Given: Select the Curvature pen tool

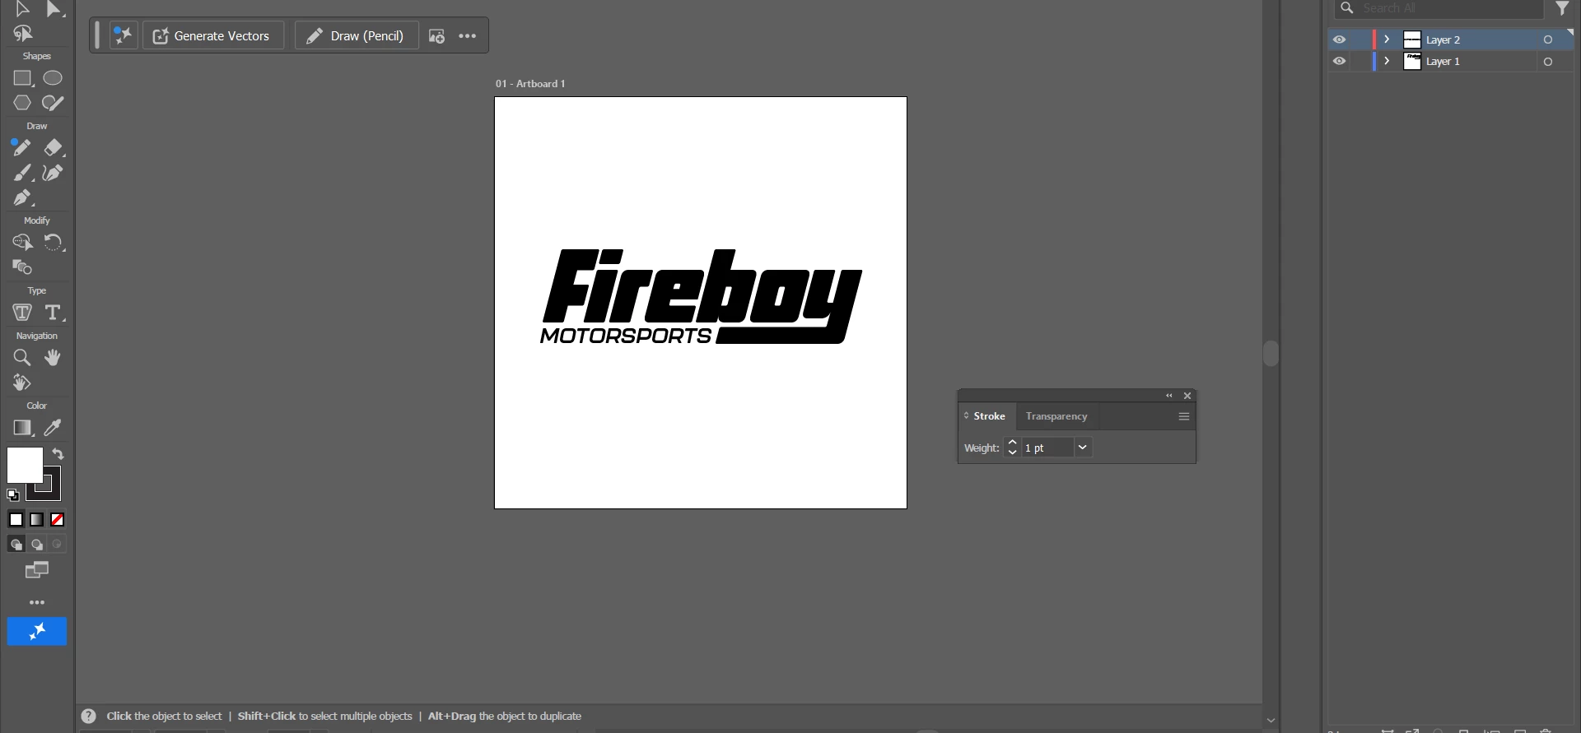Looking at the screenshot, I should tap(53, 173).
